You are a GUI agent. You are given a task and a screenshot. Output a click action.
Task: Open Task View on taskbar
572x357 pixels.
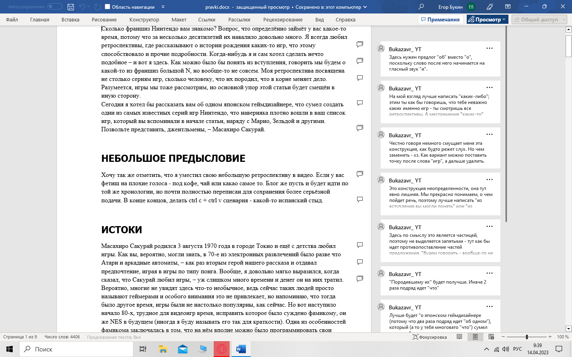pyautogui.click(x=143, y=349)
